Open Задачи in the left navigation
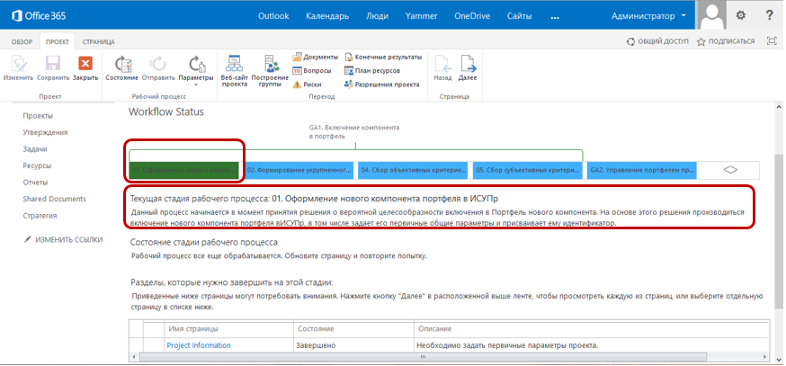This screenshot has height=366, width=786. 35,149
